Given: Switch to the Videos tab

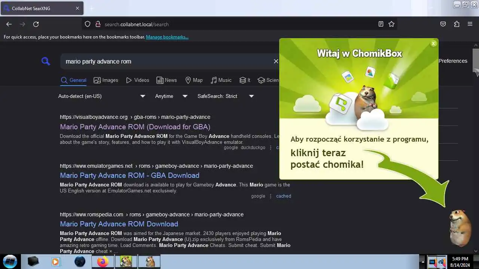Looking at the screenshot, I should (137, 80).
